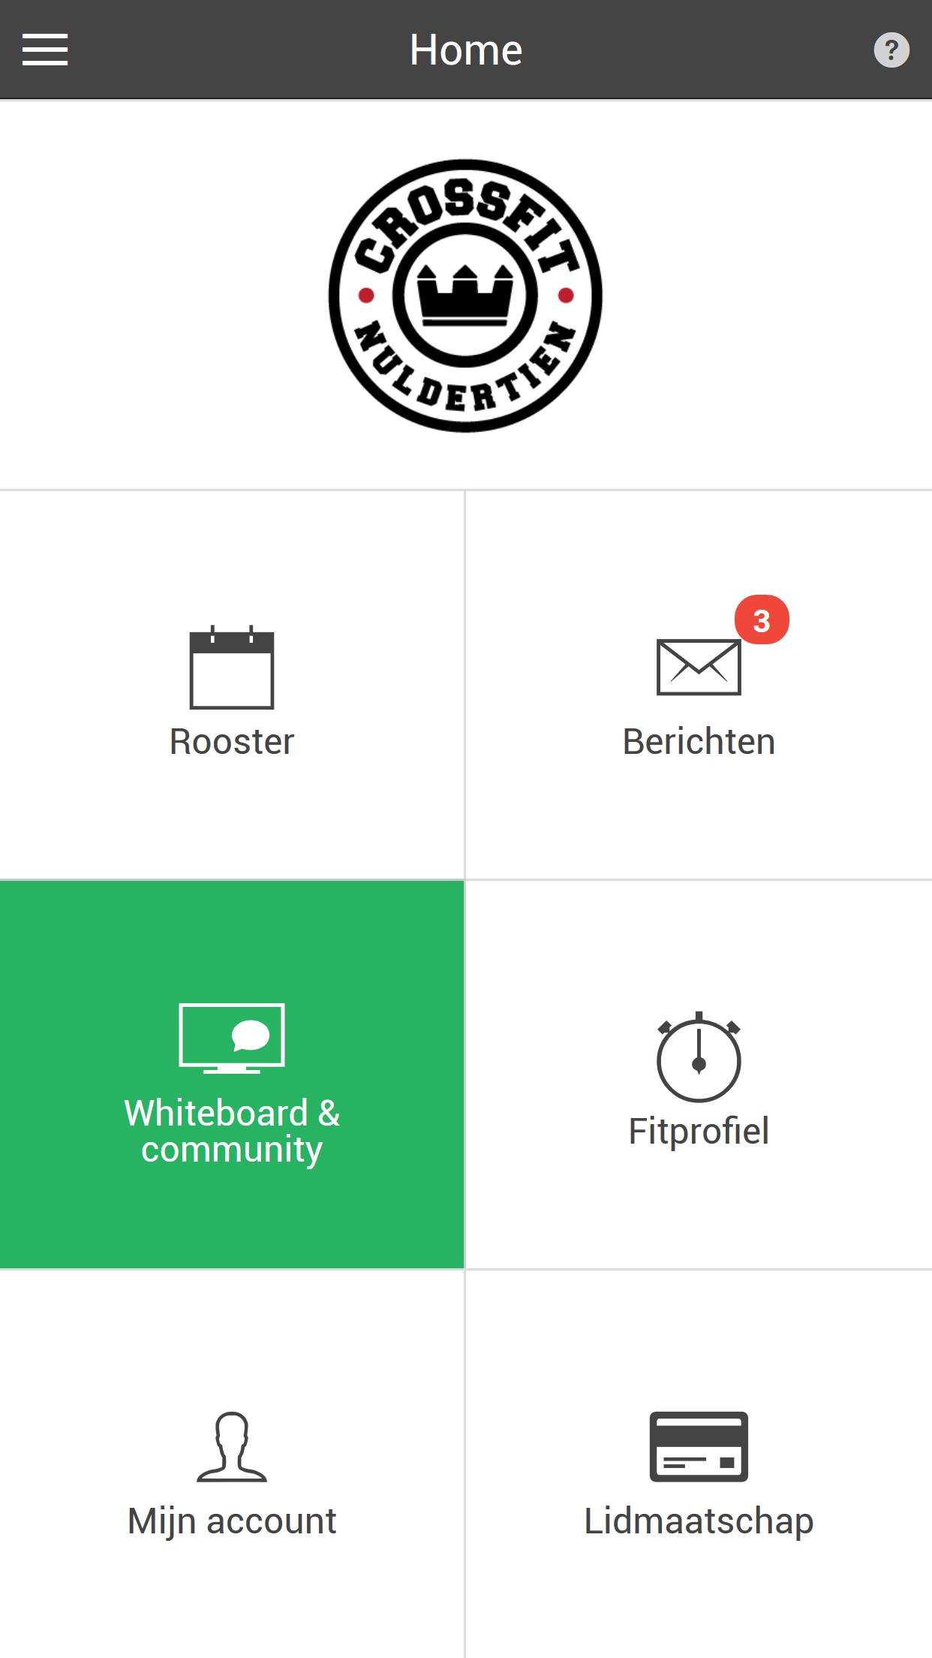
Task: Click the NULDERTIEN text on the logo
Action: click(465, 368)
